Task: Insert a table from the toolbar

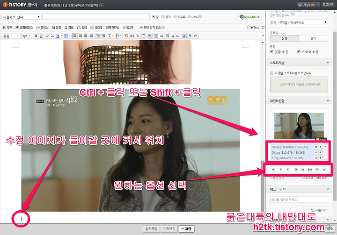Action: 143,36
